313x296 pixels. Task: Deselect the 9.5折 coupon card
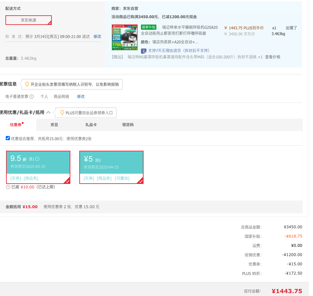pyautogui.click(x=38, y=167)
